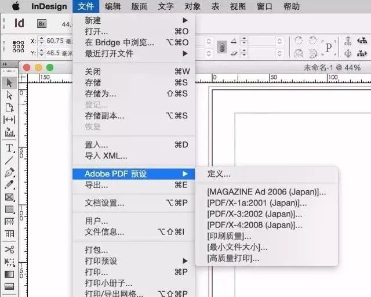
Task: Click 导出... menu item
Action: pos(134,185)
